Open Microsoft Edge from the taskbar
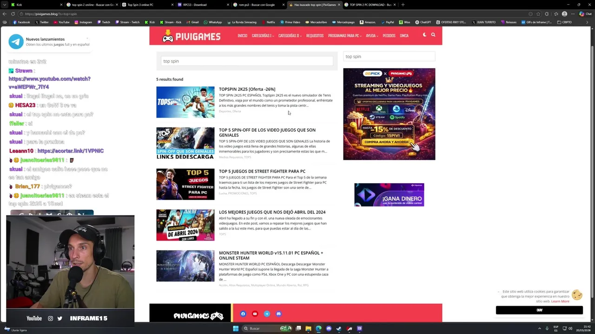 [318, 328]
